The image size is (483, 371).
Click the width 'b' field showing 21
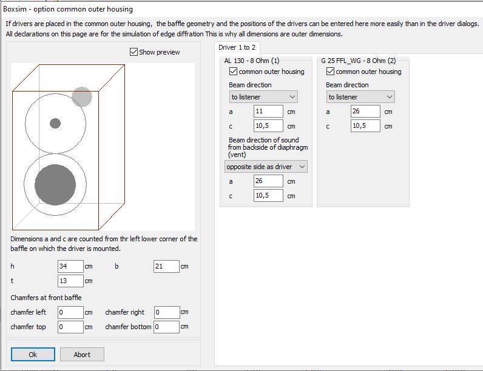[x=166, y=266]
